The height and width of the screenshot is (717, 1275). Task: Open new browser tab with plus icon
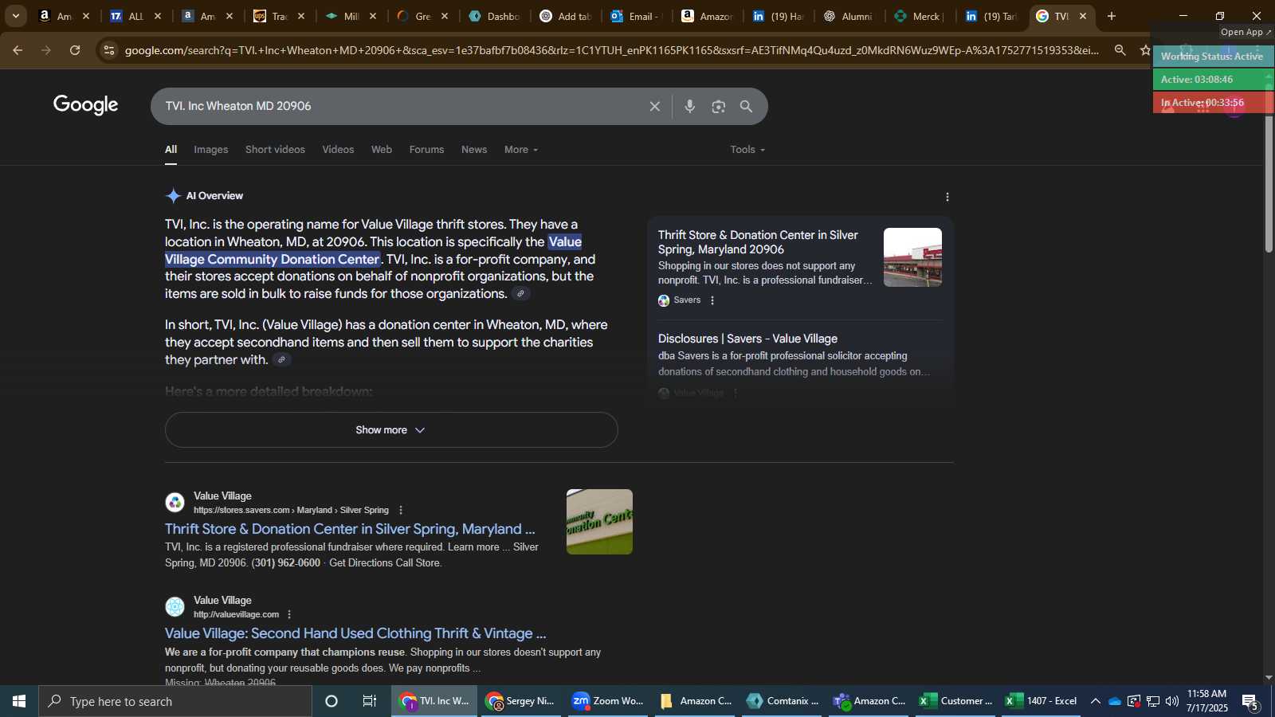[1112, 16]
